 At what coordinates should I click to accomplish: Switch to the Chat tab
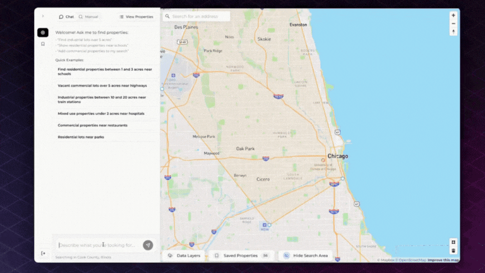click(x=66, y=16)
